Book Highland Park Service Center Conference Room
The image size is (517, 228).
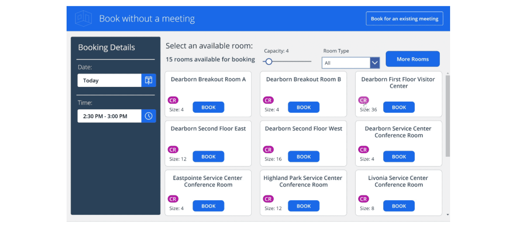tap(303, 206)
